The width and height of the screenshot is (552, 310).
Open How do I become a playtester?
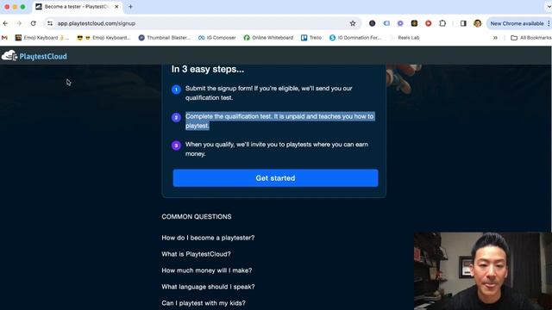pyautogui.click(x=208, y=238)
